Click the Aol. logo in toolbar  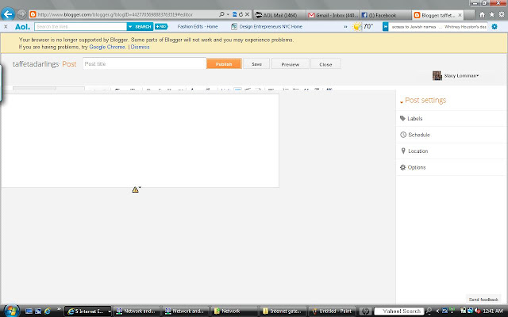(x=22, y=26)
